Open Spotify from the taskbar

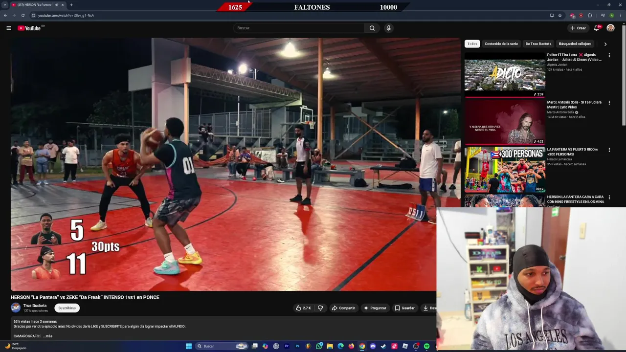[x=426, y=346]
